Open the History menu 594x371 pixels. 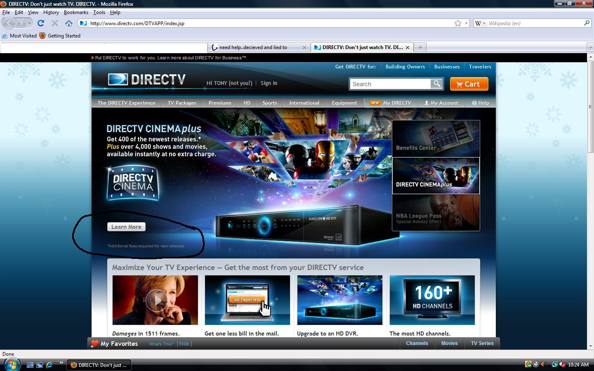51,12
